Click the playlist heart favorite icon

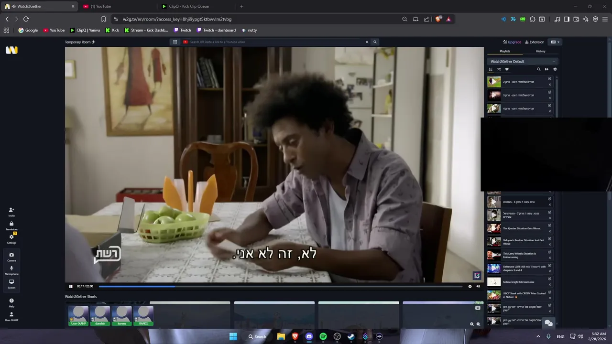[x=507, y=69]
